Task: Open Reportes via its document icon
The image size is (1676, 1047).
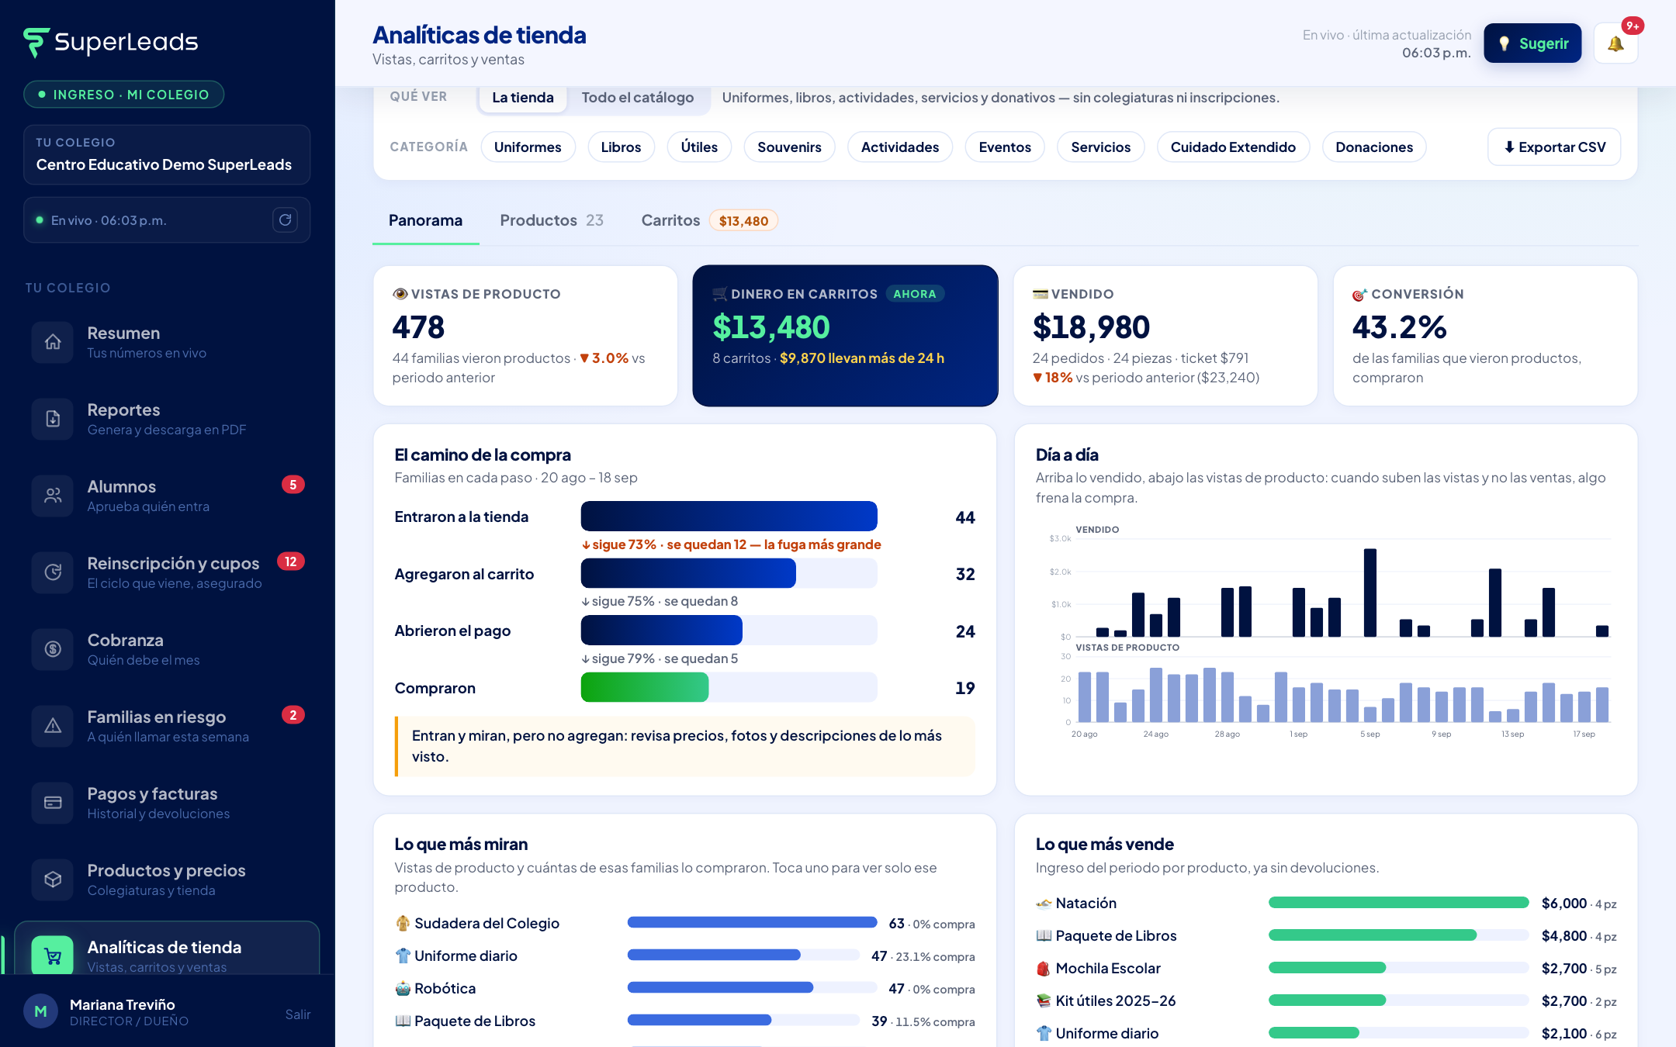Action: pyautogui.click(x=53, y=419)
